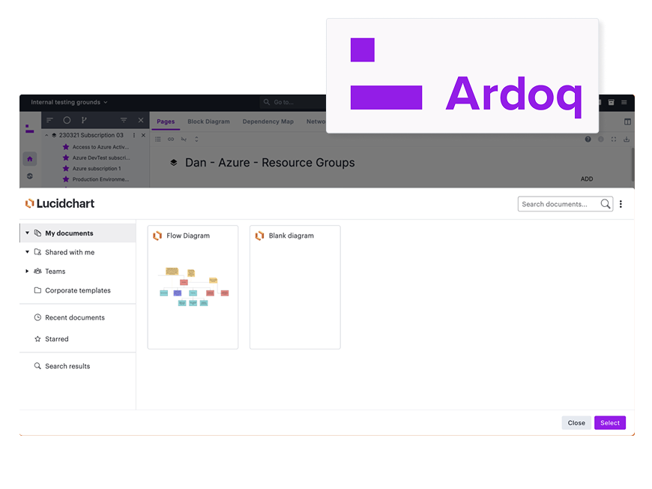Image resolution: width=652 pixels, height=489 pixels.
Task: Open the Internal testing grounds workspace dropdown
Action: click(69, 103)
